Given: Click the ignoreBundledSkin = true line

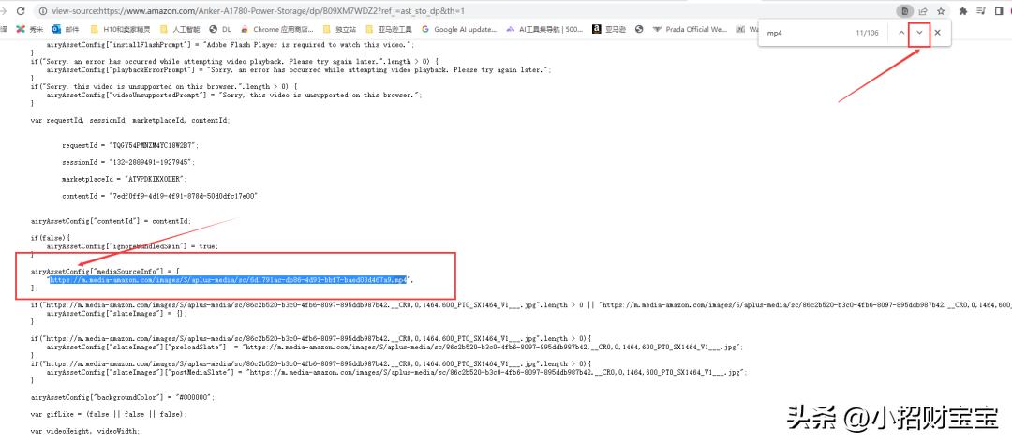Looking at the screenshot, I should (132, 245).
